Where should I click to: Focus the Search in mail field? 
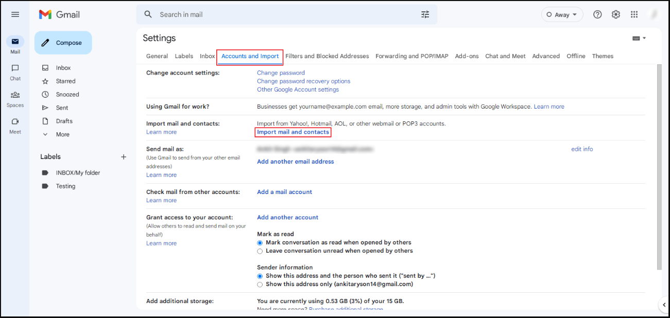(x=286, y=14)
